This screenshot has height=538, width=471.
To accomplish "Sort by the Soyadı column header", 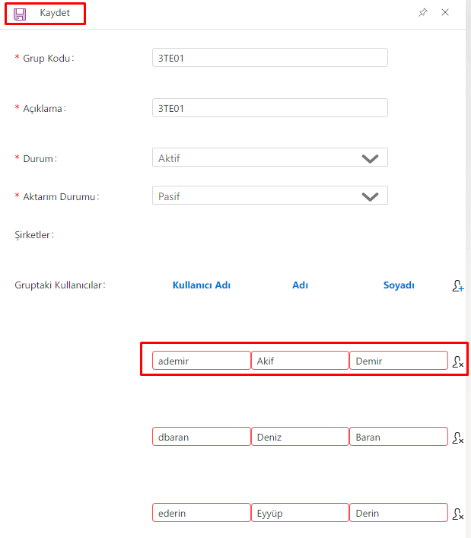I will click(x=399, y=285).
